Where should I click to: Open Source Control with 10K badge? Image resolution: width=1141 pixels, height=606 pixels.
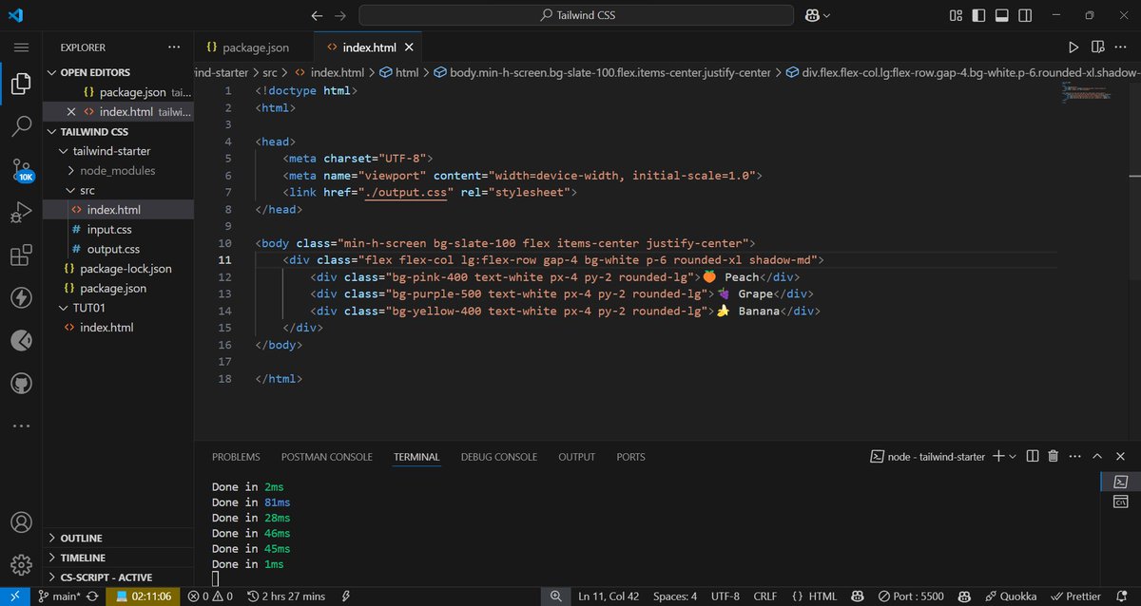pyautogui.click(x=21, y=170)
